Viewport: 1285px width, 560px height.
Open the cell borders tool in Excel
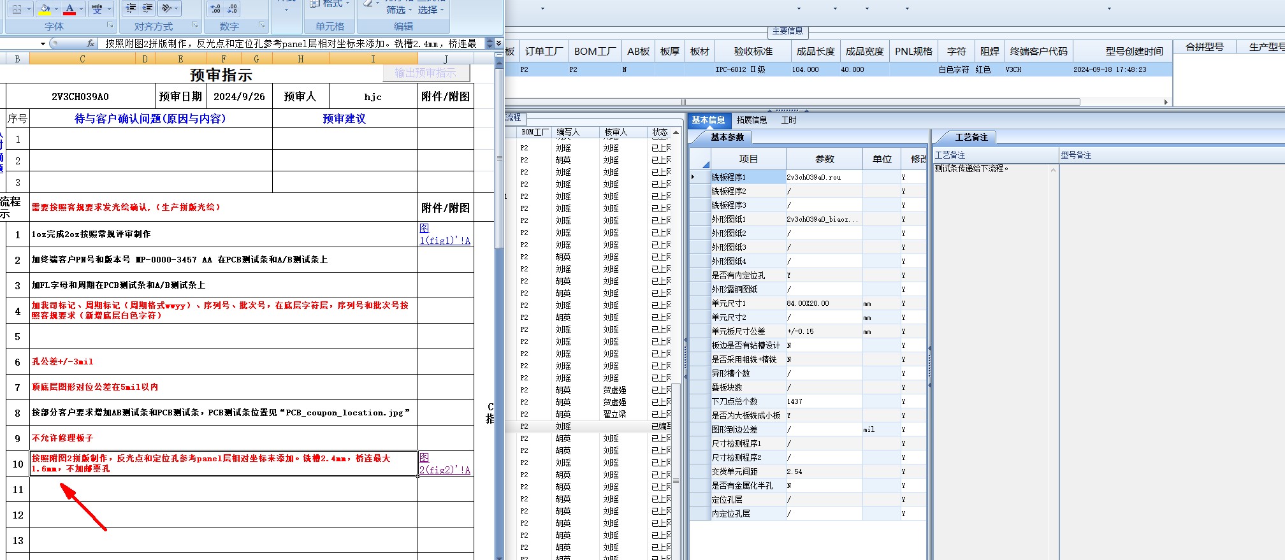17,8
